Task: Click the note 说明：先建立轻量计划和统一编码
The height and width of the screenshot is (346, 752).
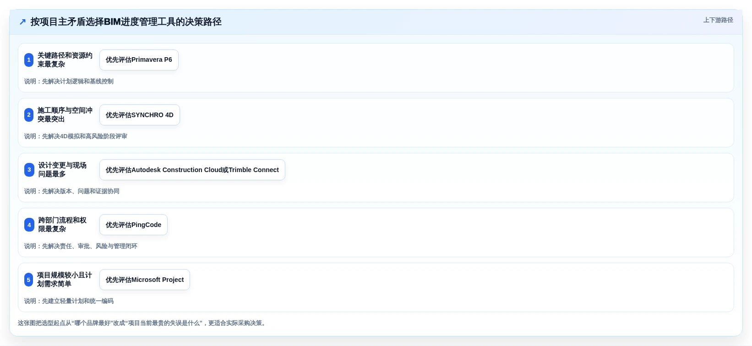Action: 69,301
